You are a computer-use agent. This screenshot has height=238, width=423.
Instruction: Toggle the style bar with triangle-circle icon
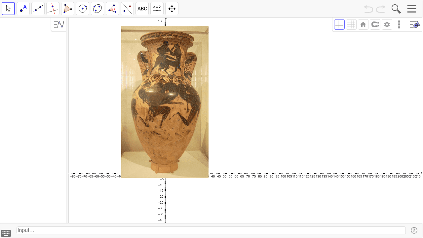(x=415, y=24)
